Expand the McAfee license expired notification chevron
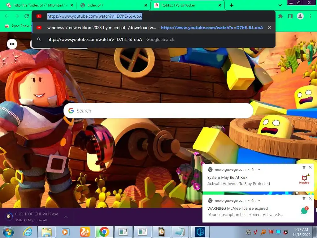 (259, 201)
